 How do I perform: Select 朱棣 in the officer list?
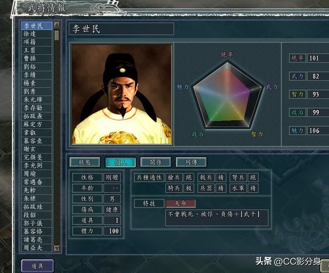(36, 199)
